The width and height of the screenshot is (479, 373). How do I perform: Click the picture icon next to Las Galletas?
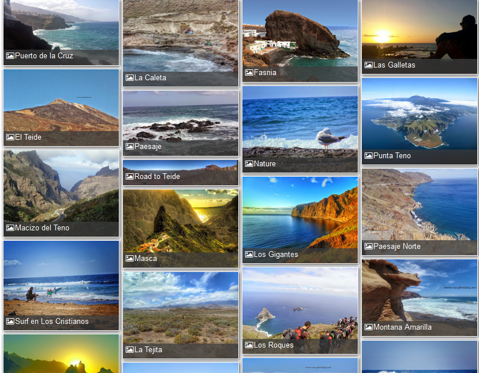pyautogui.click(x=368, y=65)
